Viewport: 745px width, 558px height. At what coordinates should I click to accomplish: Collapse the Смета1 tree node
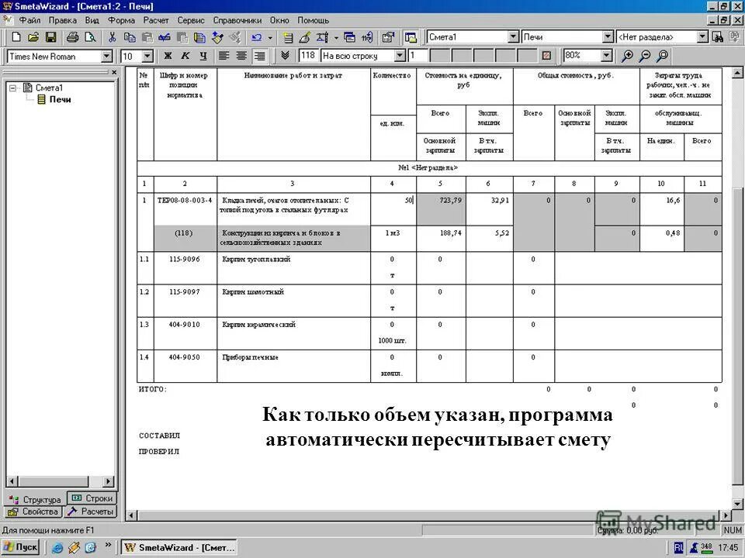(13, 88)
